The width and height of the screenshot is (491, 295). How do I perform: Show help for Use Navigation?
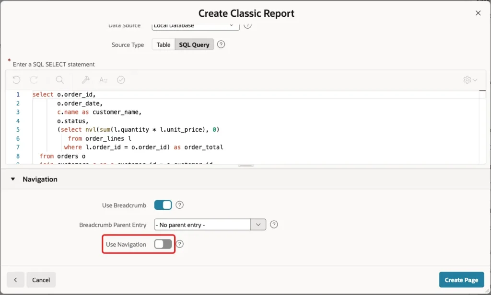[180, 244]
